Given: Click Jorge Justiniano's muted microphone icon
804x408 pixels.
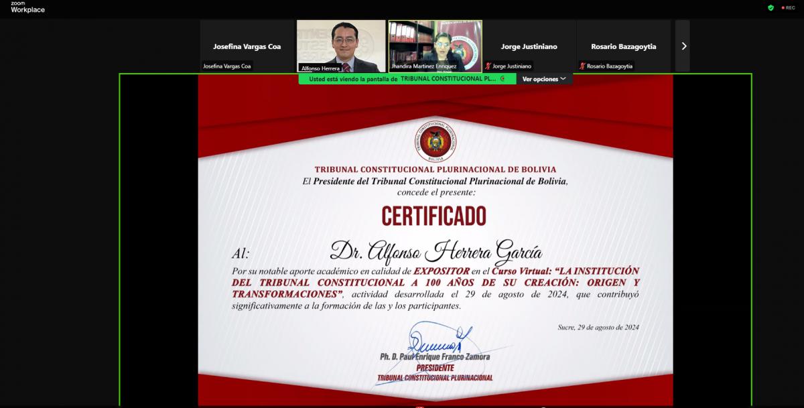Looking at the screenshot, I should (x=488, y=66).
